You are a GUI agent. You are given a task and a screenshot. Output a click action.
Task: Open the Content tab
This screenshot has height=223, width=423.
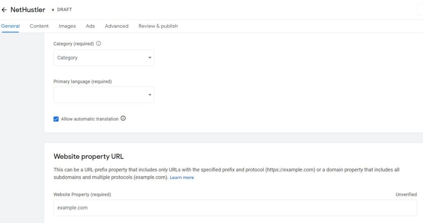click(x=39, y=26)
